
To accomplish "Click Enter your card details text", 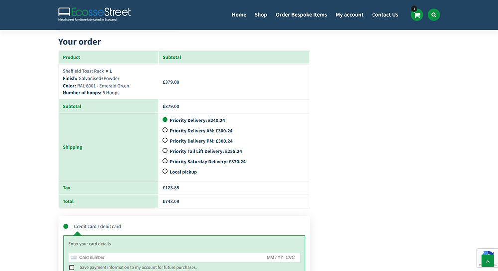I will coord(89,244).
